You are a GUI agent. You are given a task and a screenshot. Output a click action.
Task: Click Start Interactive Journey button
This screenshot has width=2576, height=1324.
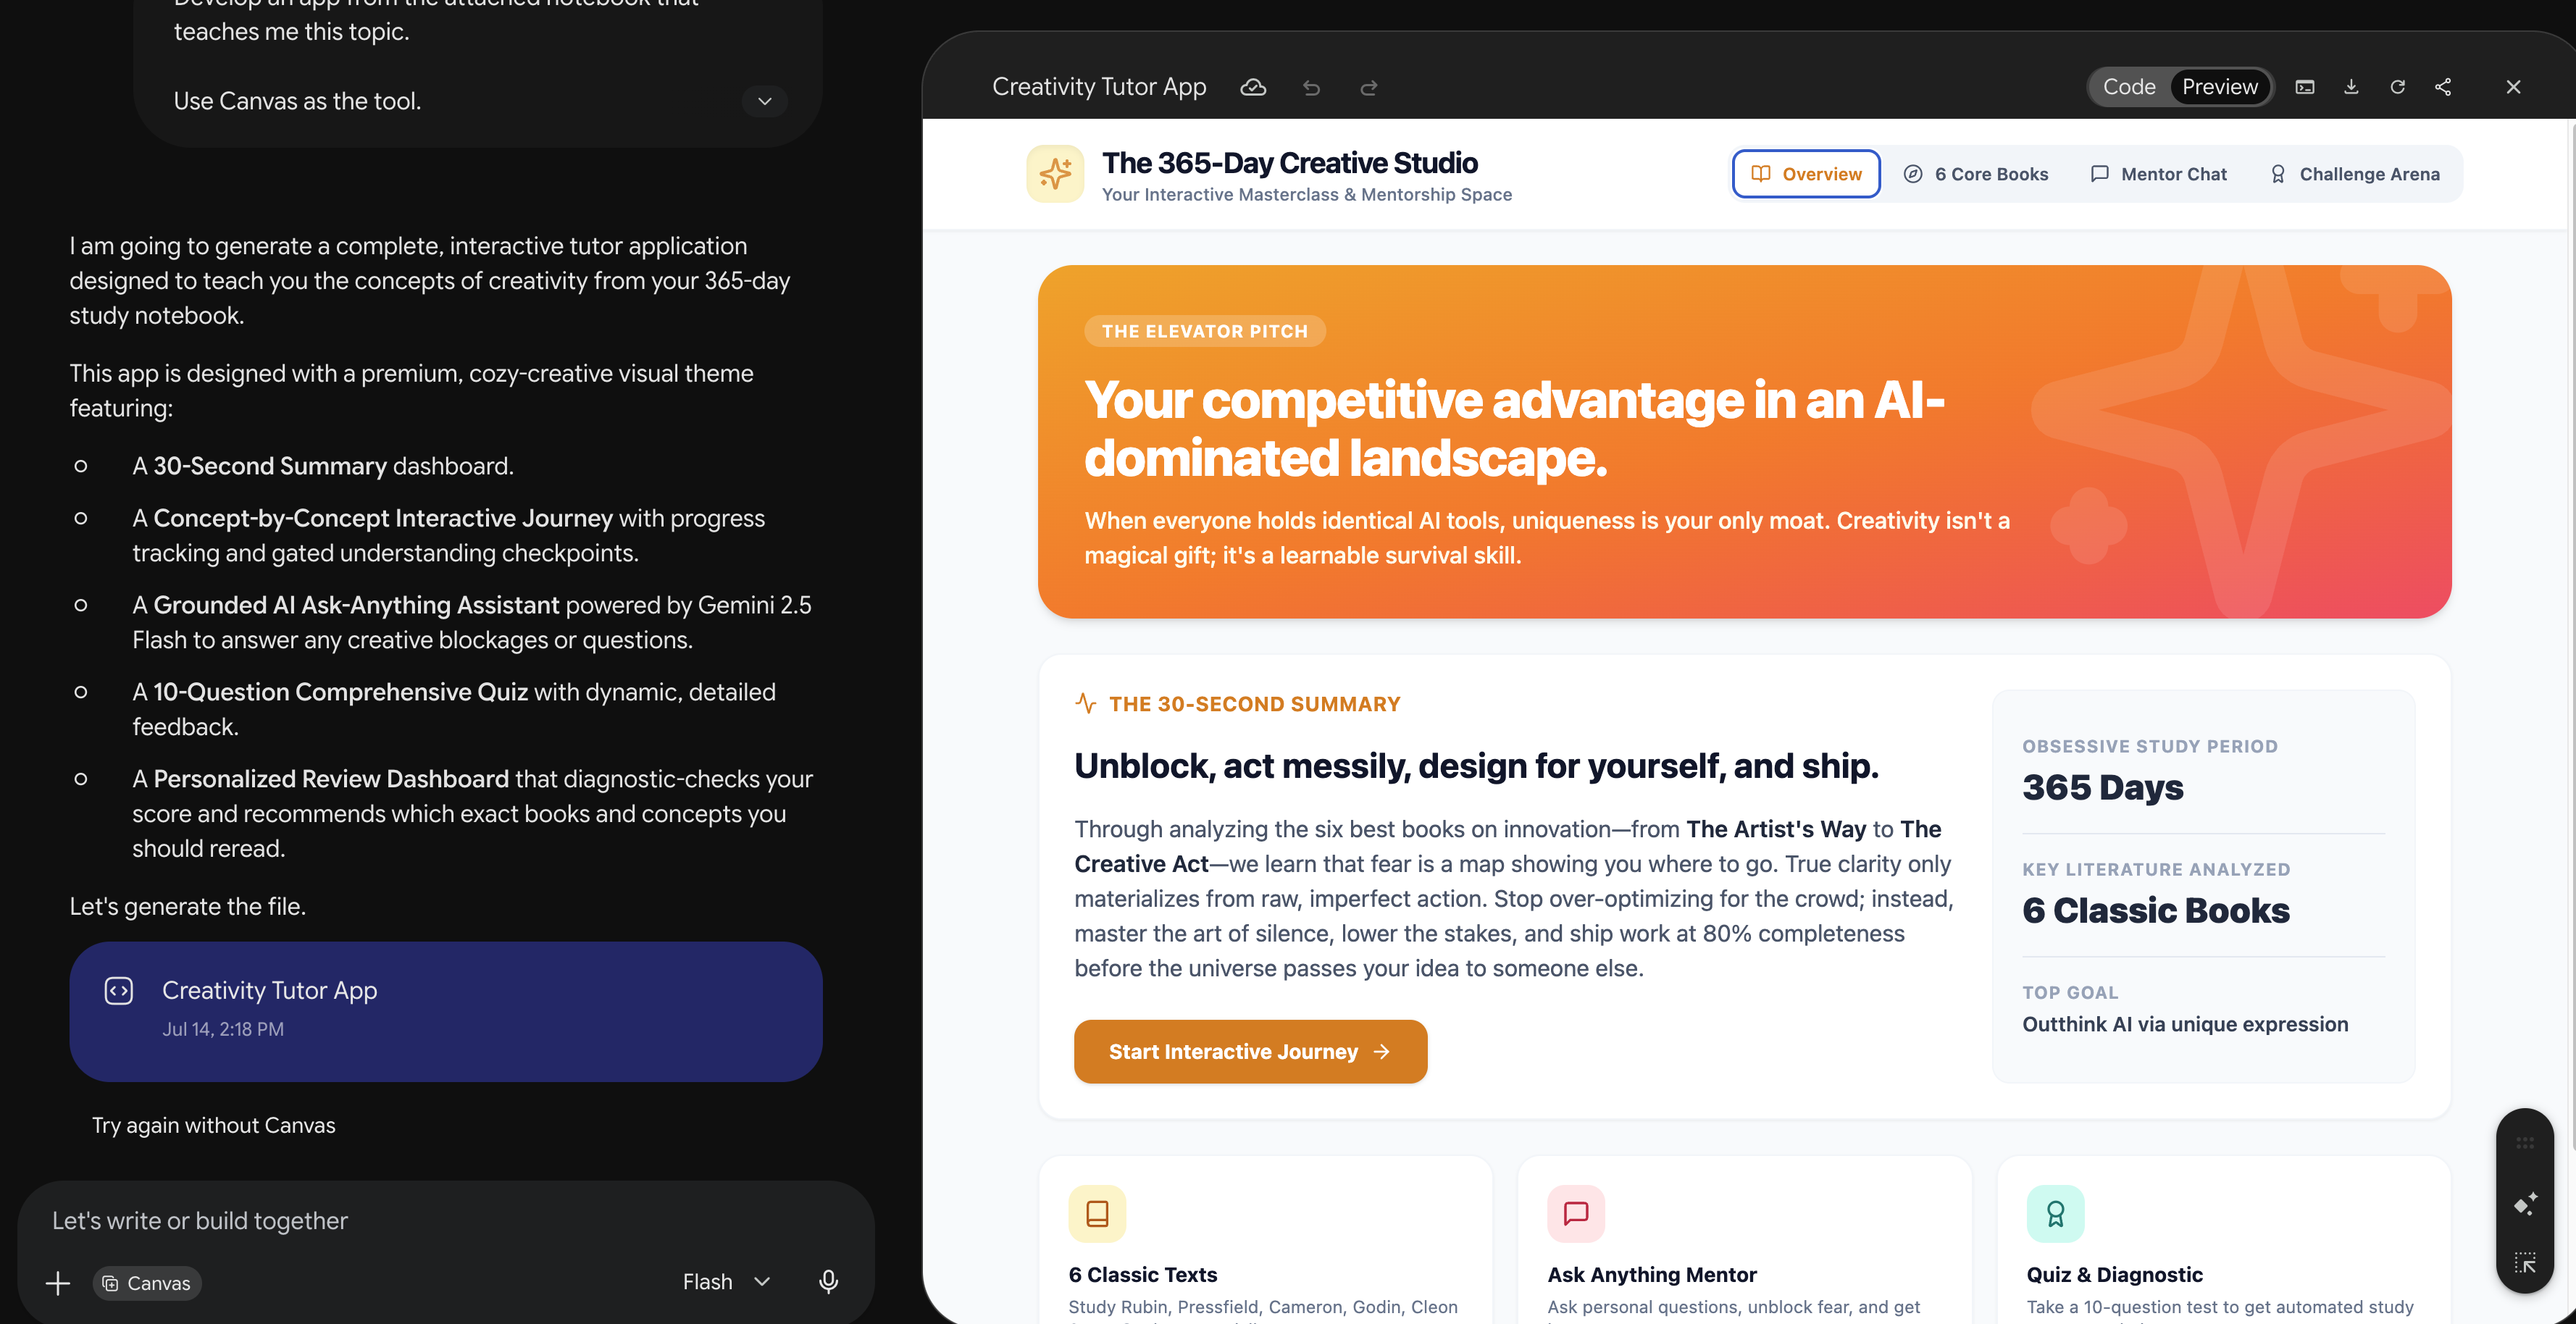point(1250,1051)
